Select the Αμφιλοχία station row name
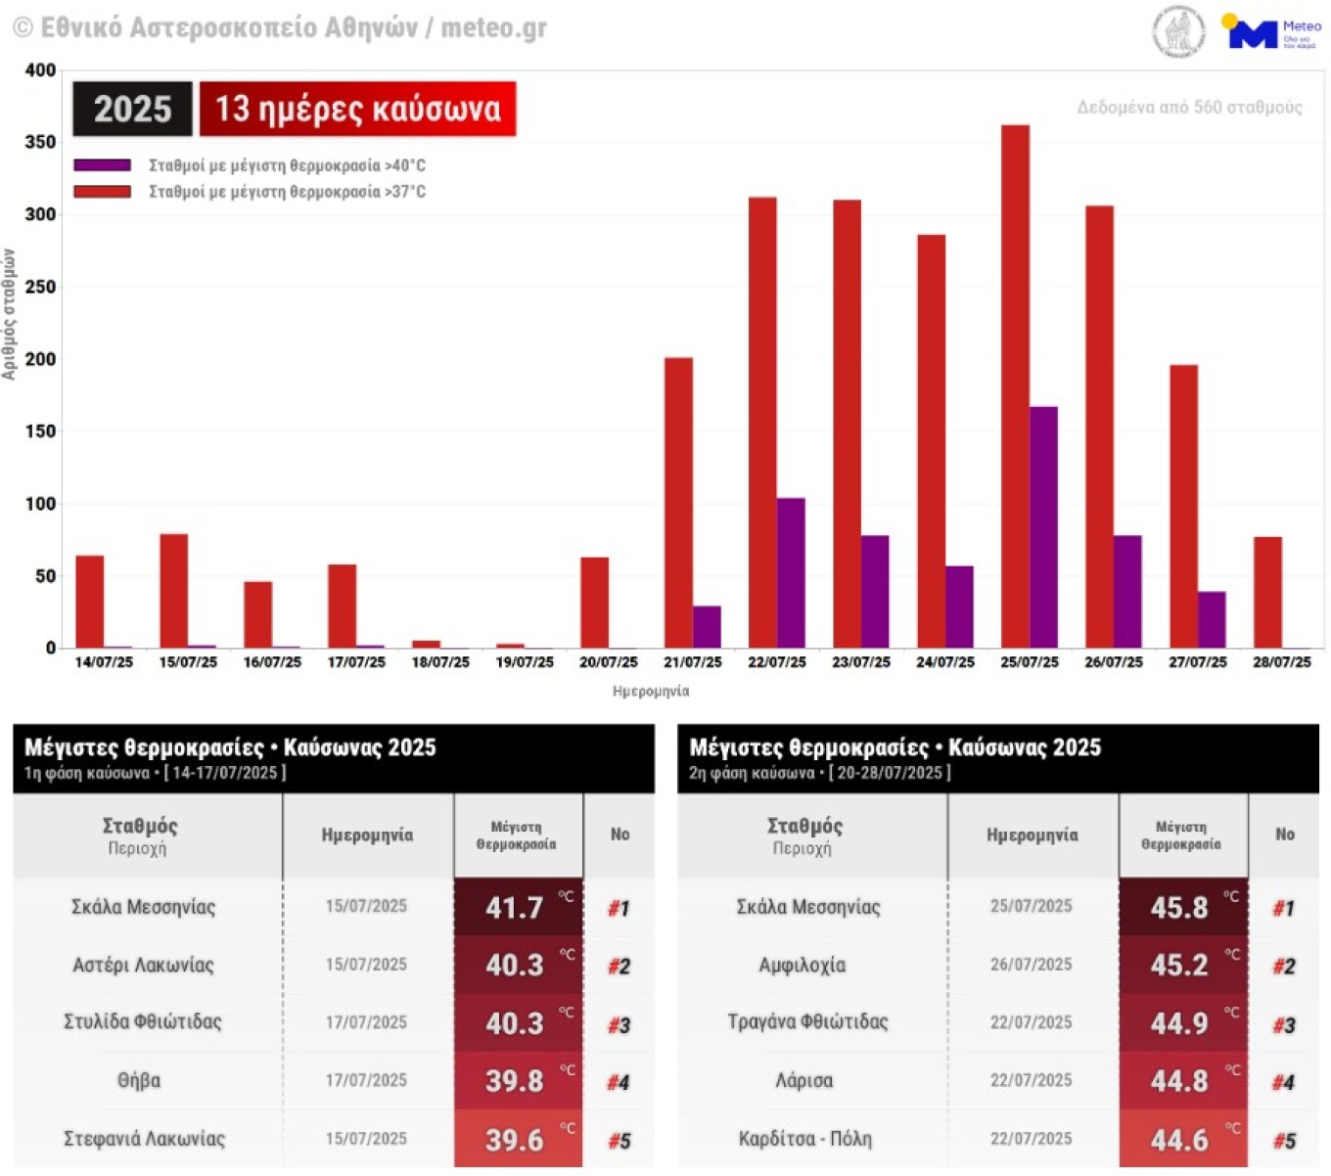 (x=803, y=966)
